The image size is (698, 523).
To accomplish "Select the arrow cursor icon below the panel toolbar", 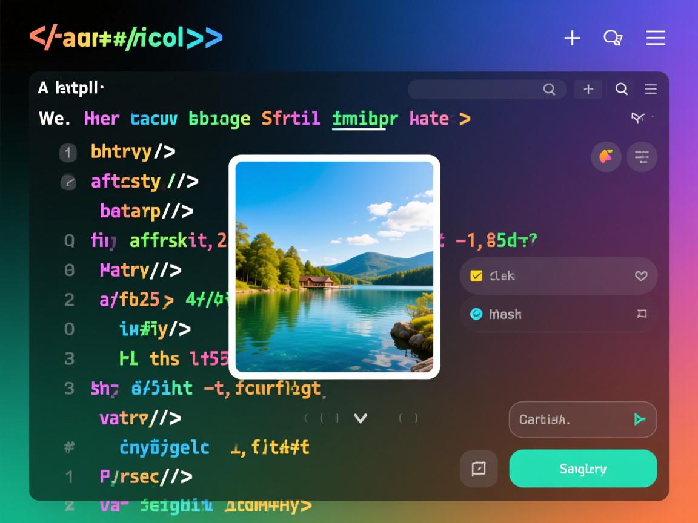I will [x=638, y=119].
